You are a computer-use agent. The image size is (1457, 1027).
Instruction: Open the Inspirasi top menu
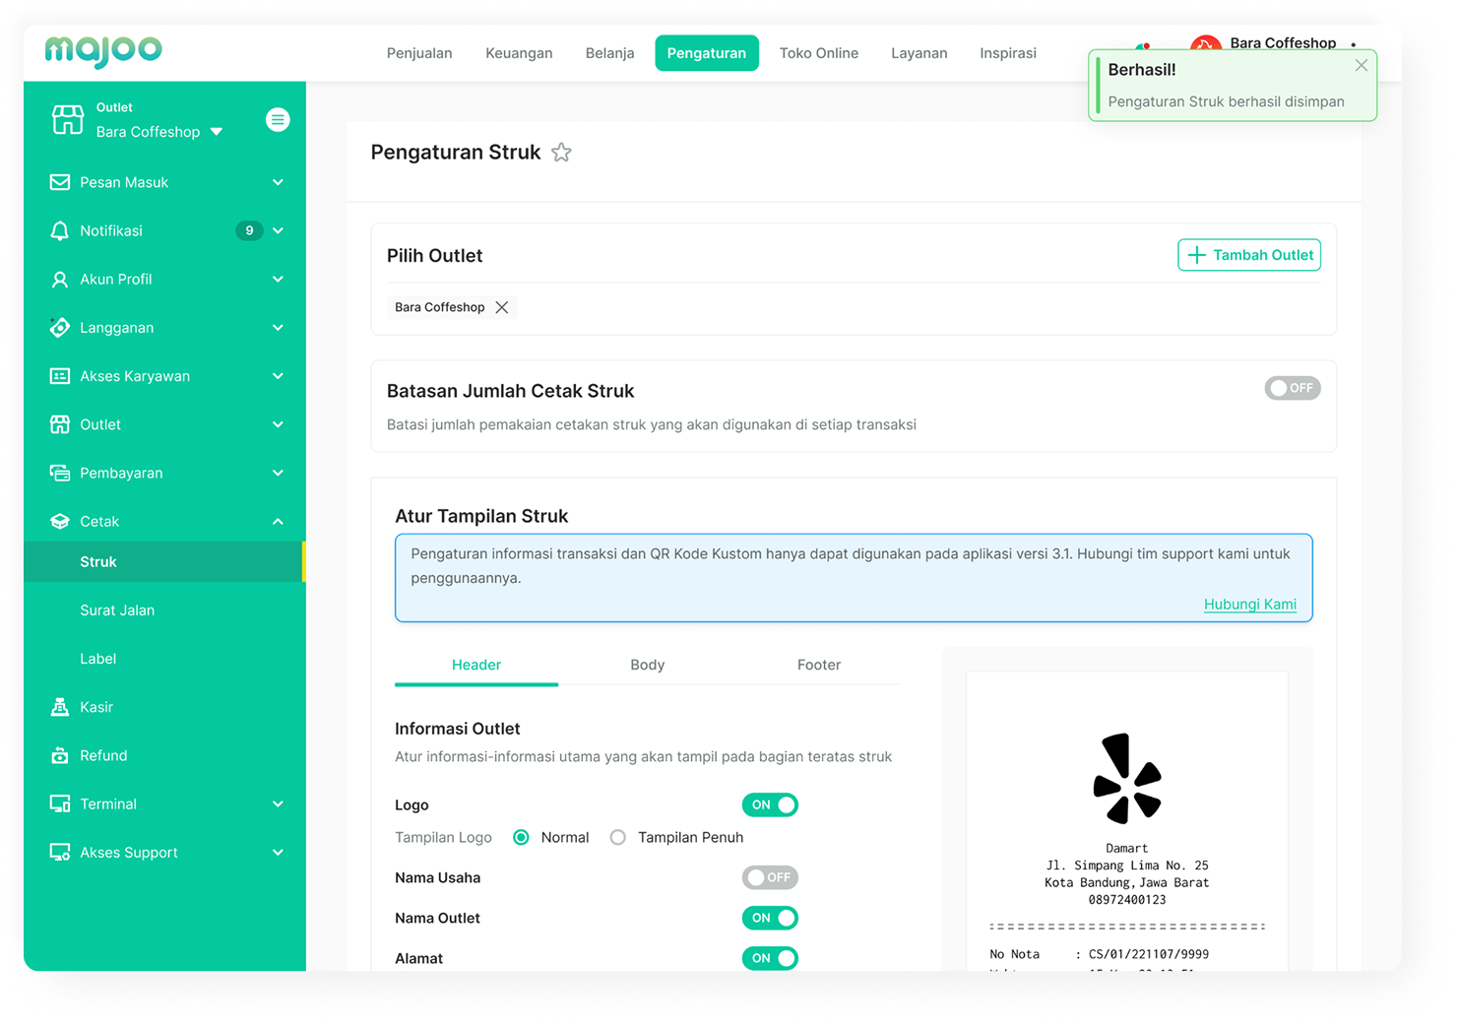(x=1008, y=53)
